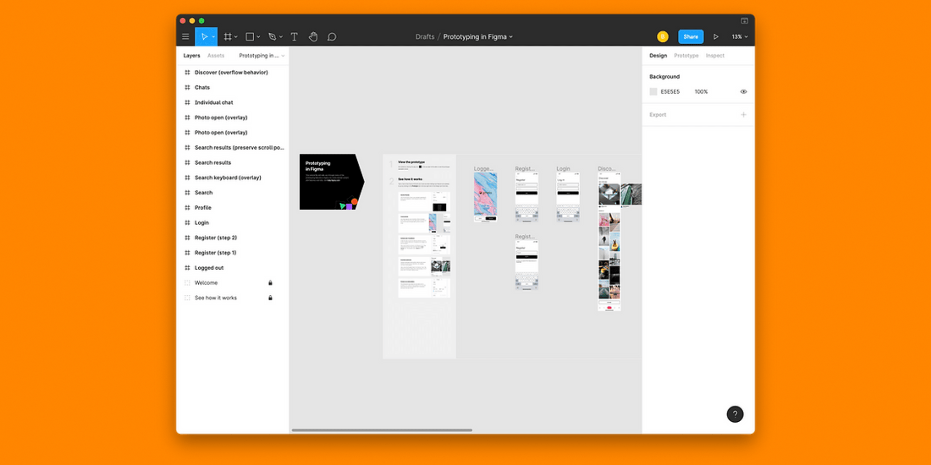This screenshot has width=931, height=465.
Task: Click the E5E5E5 background color swatch
Action: pyautogui.click(x=653, y=92)
